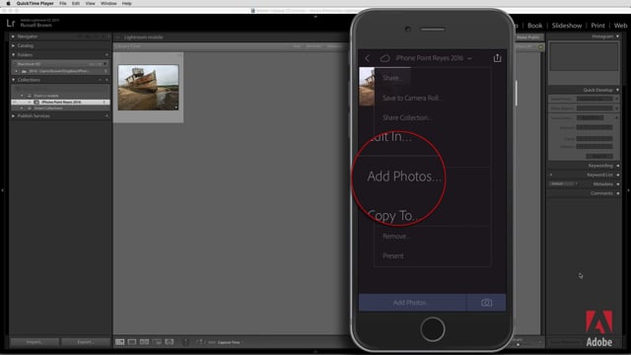Screen dimensions: 631x355
Task: Open the Window menu
Action: click(x=108, y=3)
